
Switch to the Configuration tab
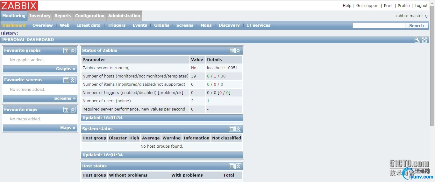click(x=89, y=16)
